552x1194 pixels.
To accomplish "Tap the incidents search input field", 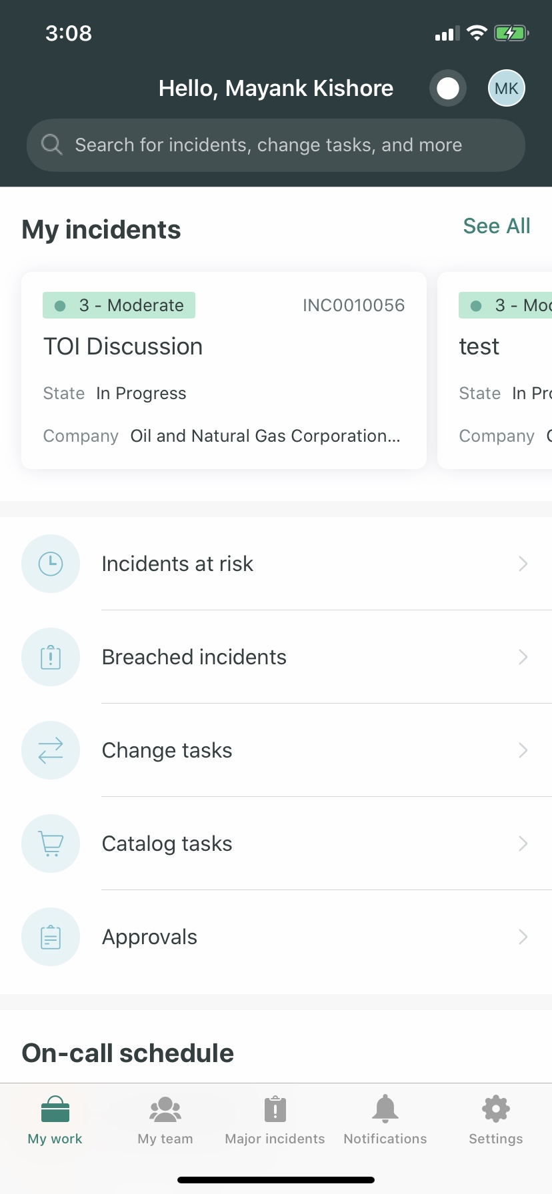I will 275,145.
